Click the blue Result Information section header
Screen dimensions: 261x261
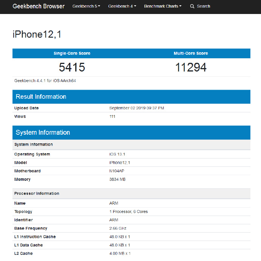[x=131, y=97]
